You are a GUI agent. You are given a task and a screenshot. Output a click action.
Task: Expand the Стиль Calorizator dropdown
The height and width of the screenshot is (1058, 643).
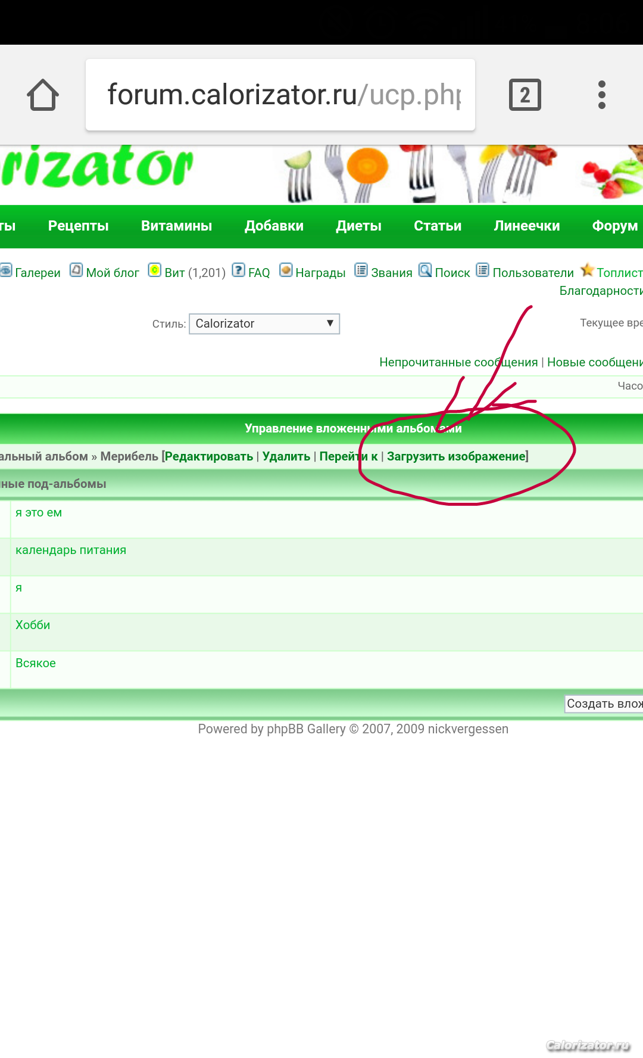tap(264, 323)
